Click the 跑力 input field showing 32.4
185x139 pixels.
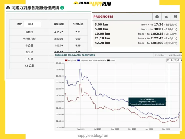point(32,24)
